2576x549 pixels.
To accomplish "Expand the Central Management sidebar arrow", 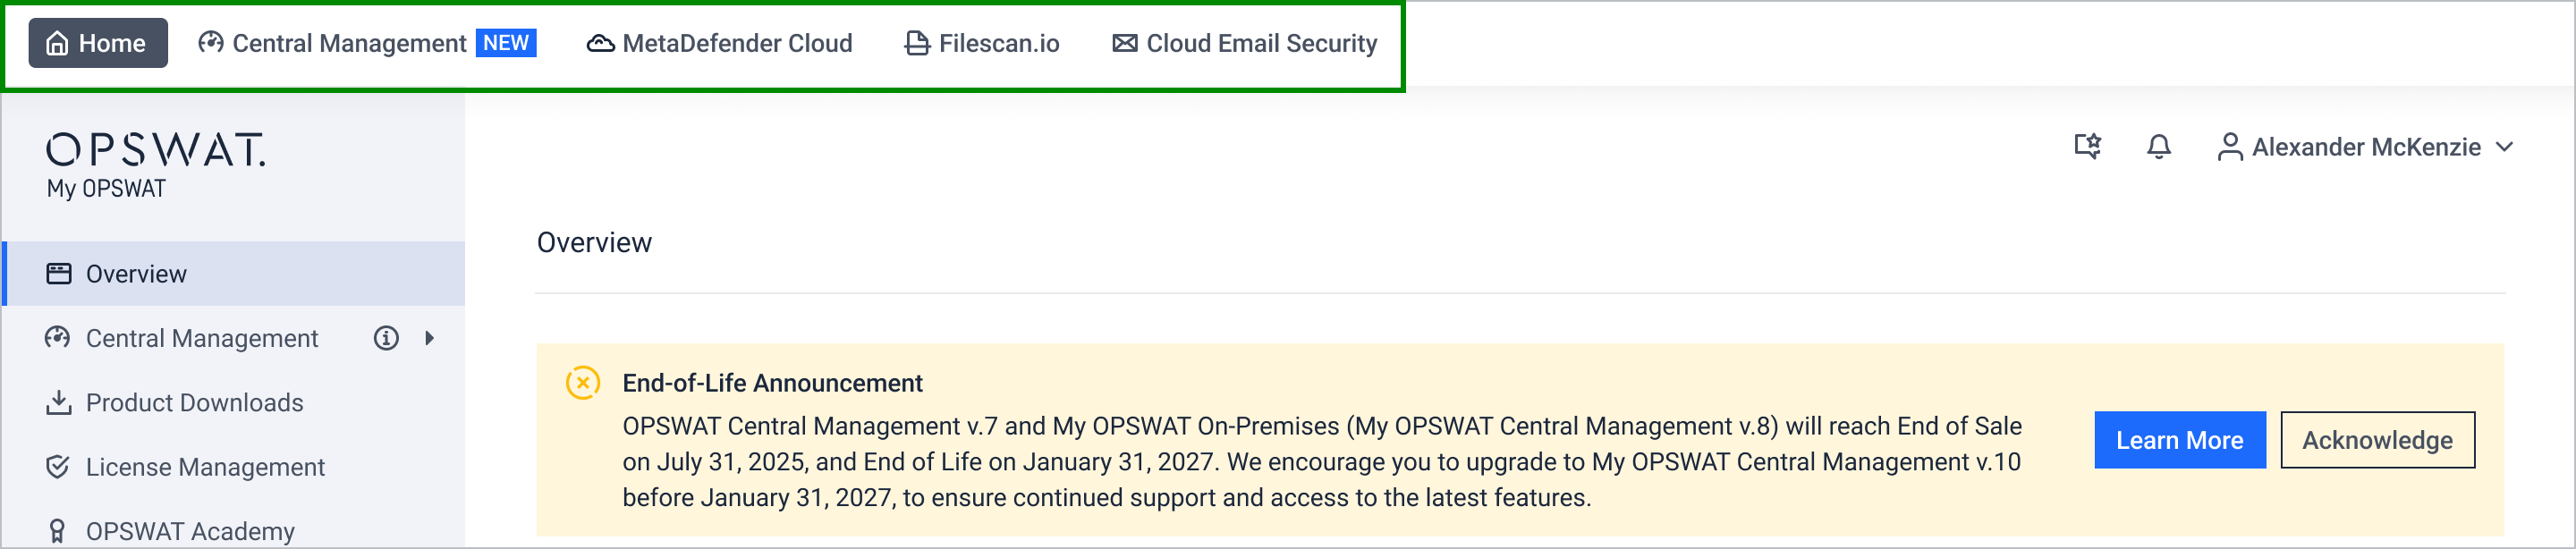I will tap(429, 338).
